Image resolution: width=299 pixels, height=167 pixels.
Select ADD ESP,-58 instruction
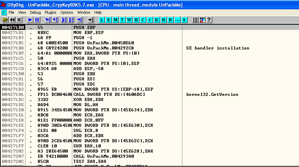click(x=88, y=68)
